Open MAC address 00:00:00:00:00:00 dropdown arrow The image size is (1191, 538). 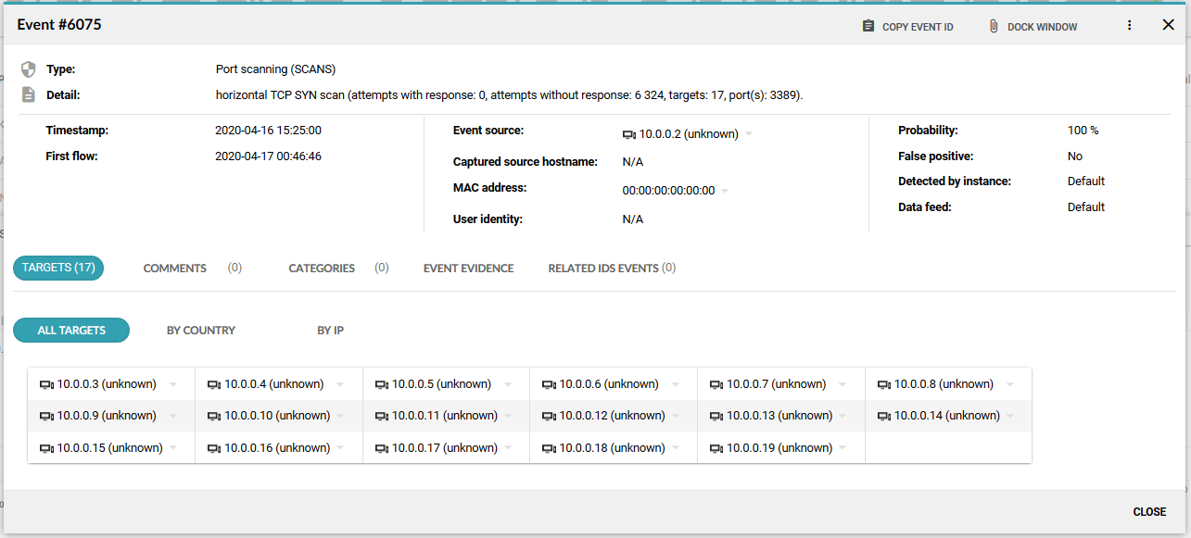tap(725, 191)
